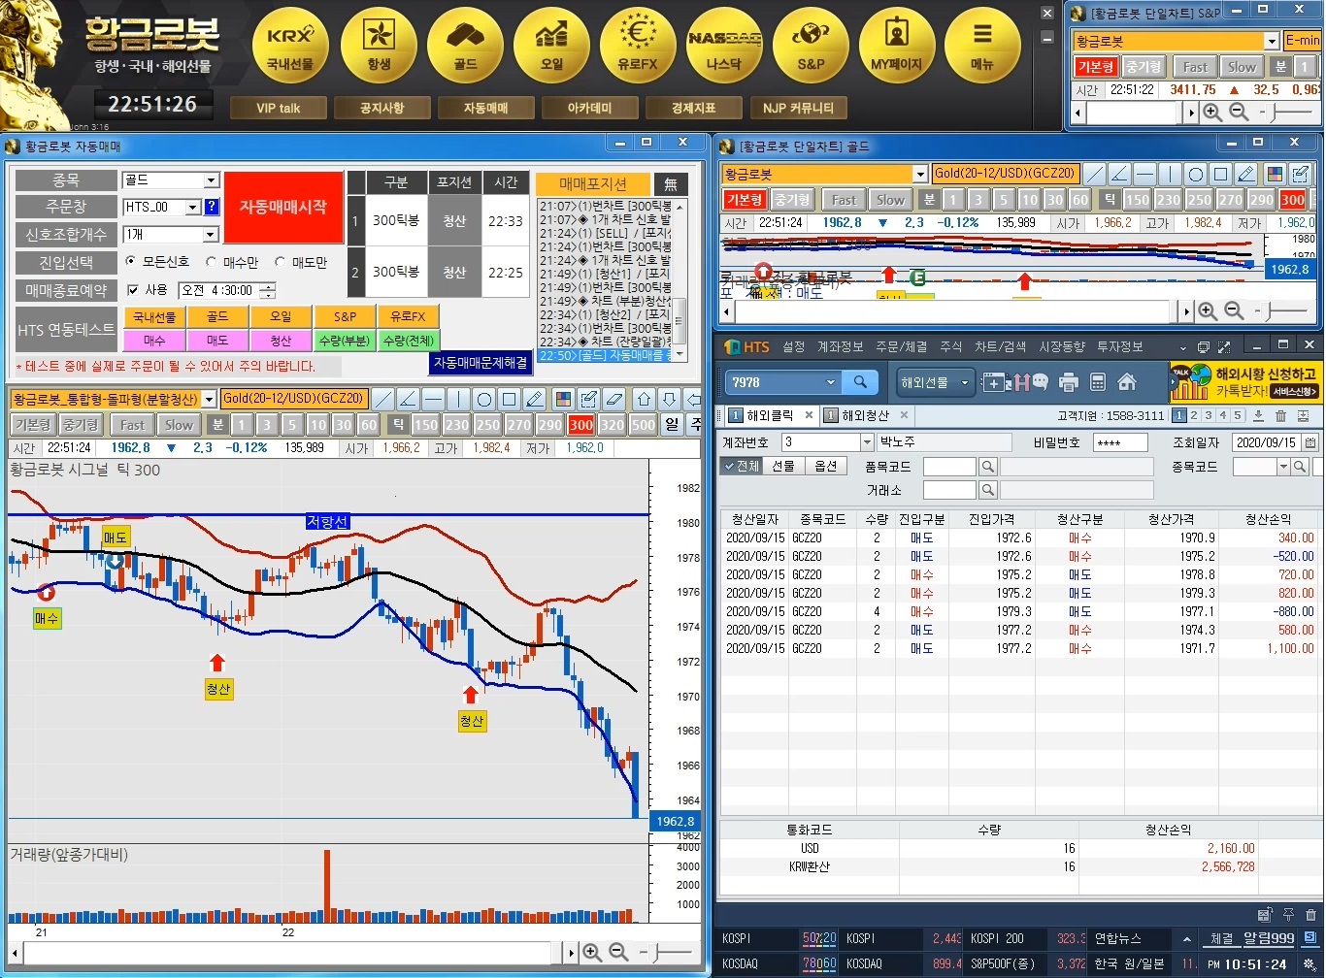Screen dimensions: 1326x978
Task: Select the angle line tool in main chart
Action: point(409,399)
